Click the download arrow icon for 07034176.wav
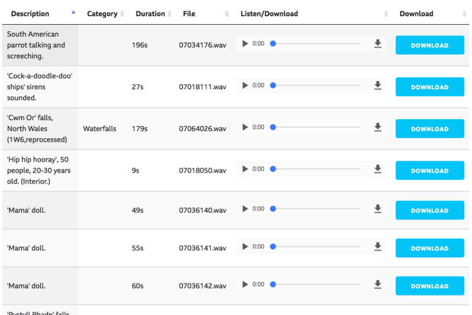 click(378, 44)
